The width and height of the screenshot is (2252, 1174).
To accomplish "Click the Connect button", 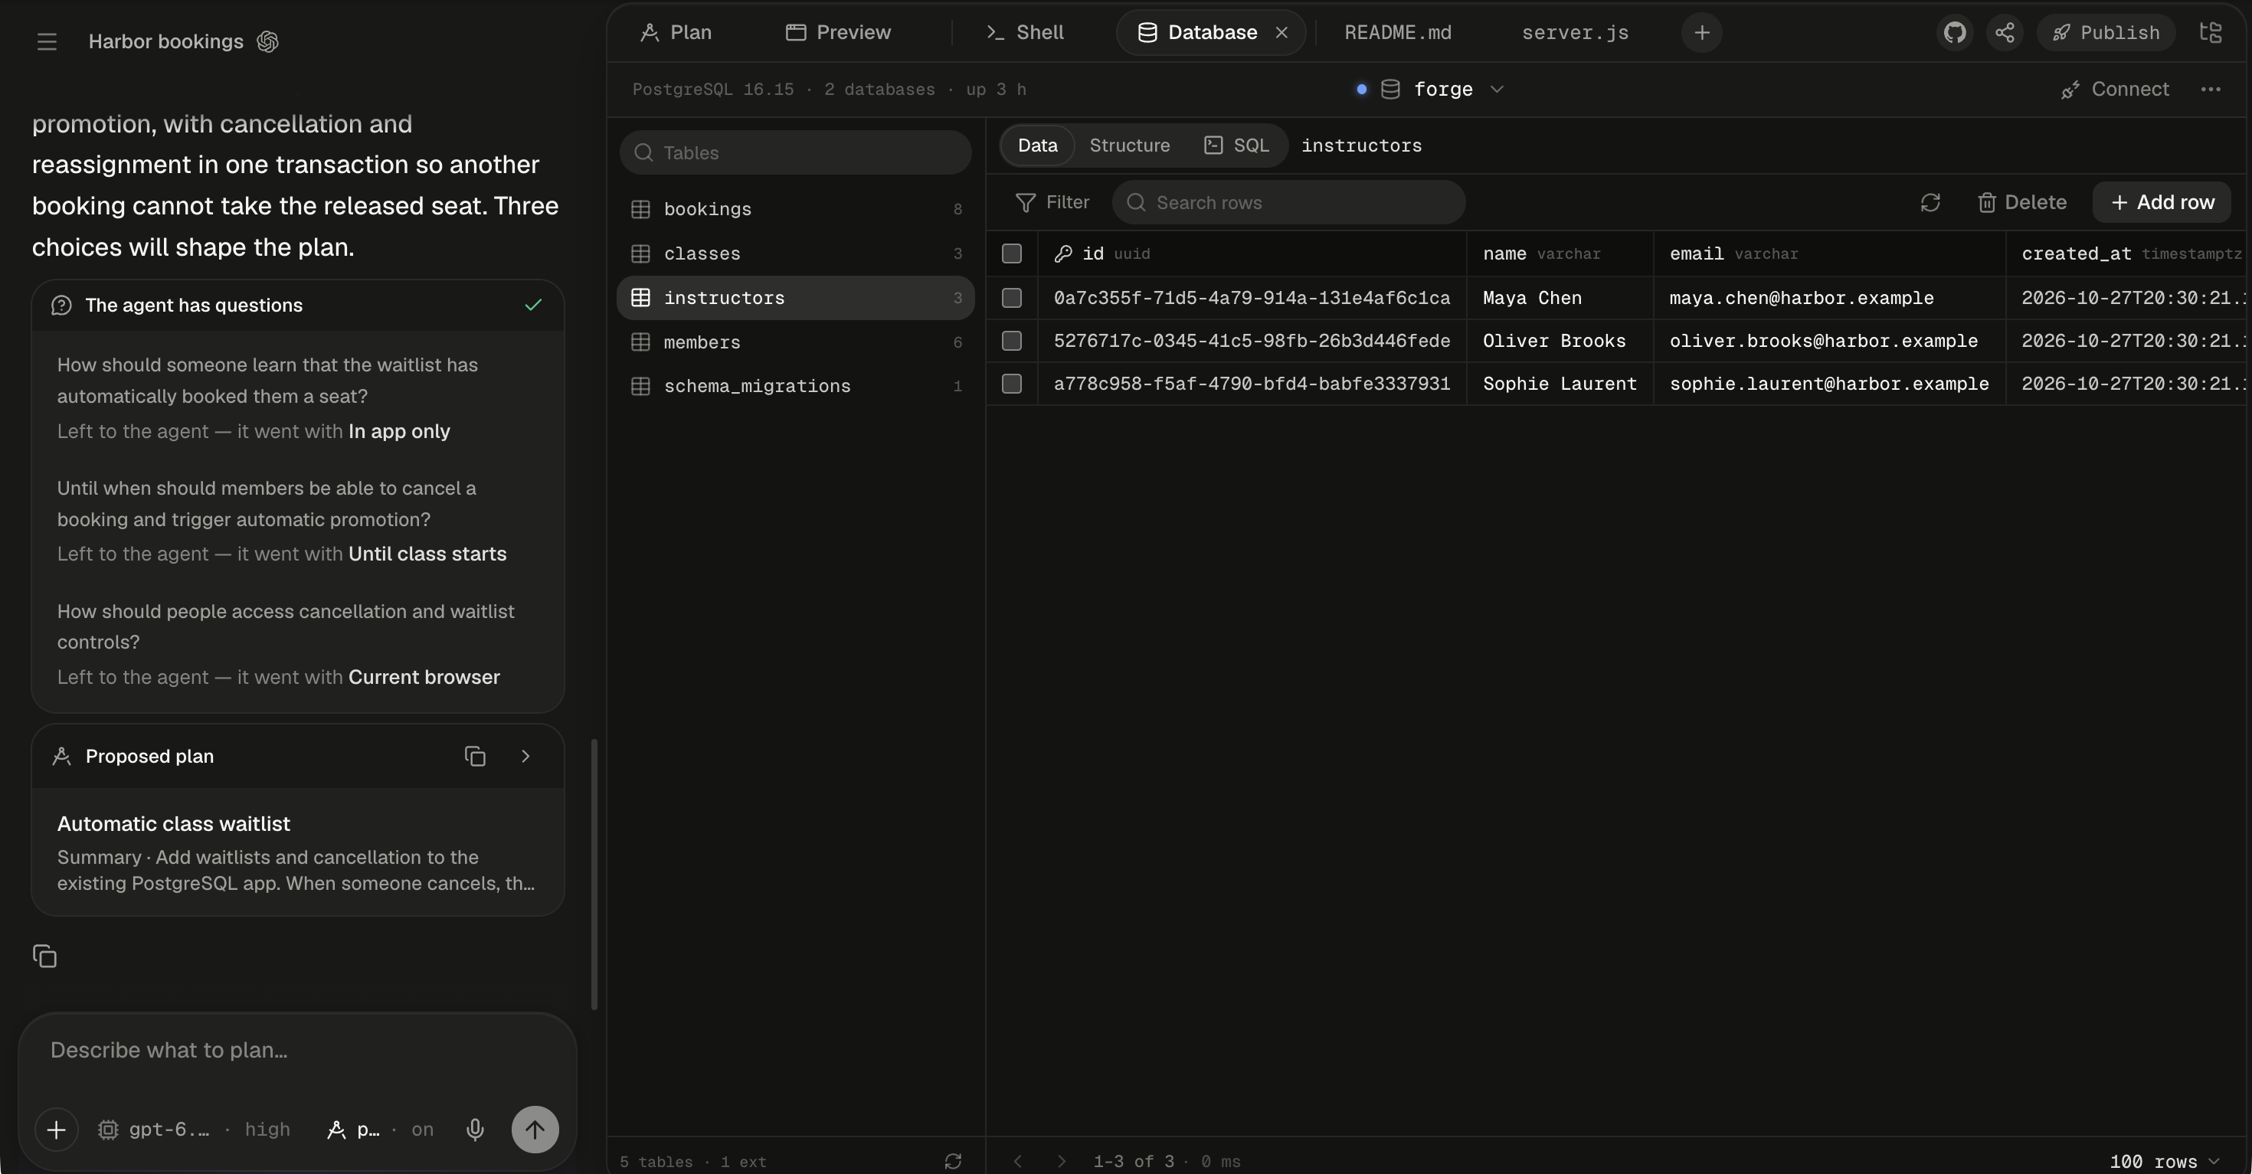I will (x=2116, y=89).
